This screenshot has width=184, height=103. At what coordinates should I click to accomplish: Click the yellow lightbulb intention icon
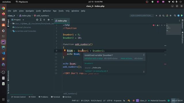point(65,51)
